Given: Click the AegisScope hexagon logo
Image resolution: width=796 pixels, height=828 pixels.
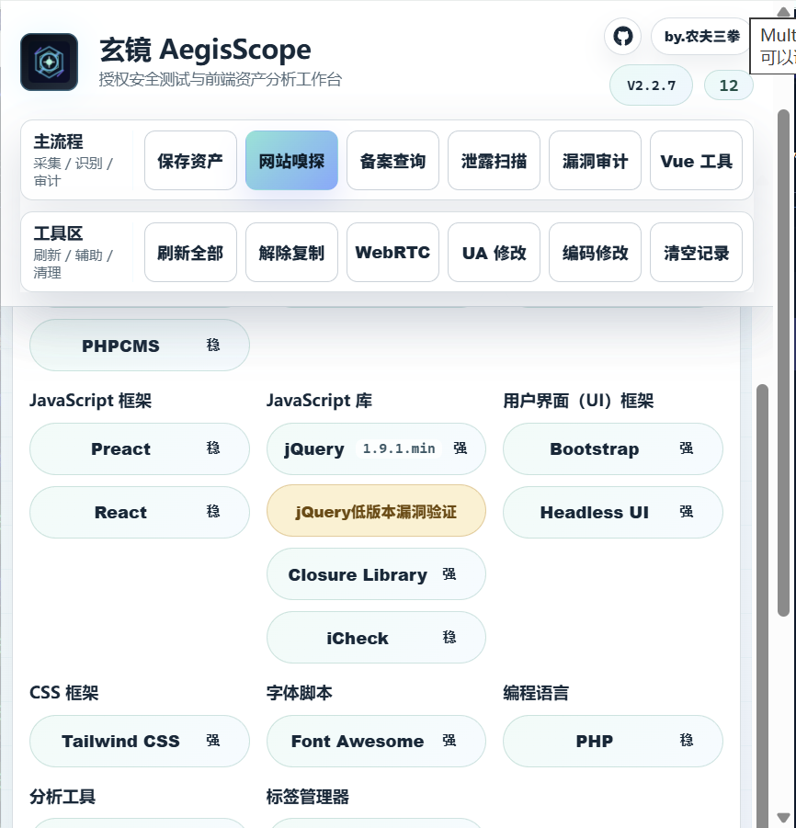Looking at the screenshot, I should point(49,62).
